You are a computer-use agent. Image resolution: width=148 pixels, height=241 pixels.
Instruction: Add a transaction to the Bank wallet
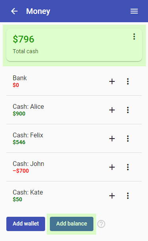[112, 81]
